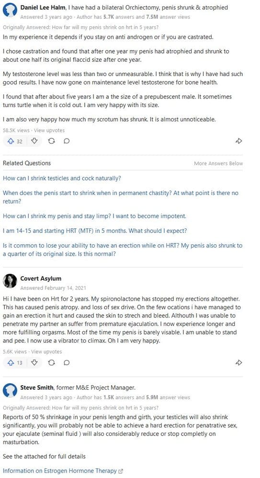Downvote Covert Asylum's answer
260x478 pixels.
pos(34,362)
